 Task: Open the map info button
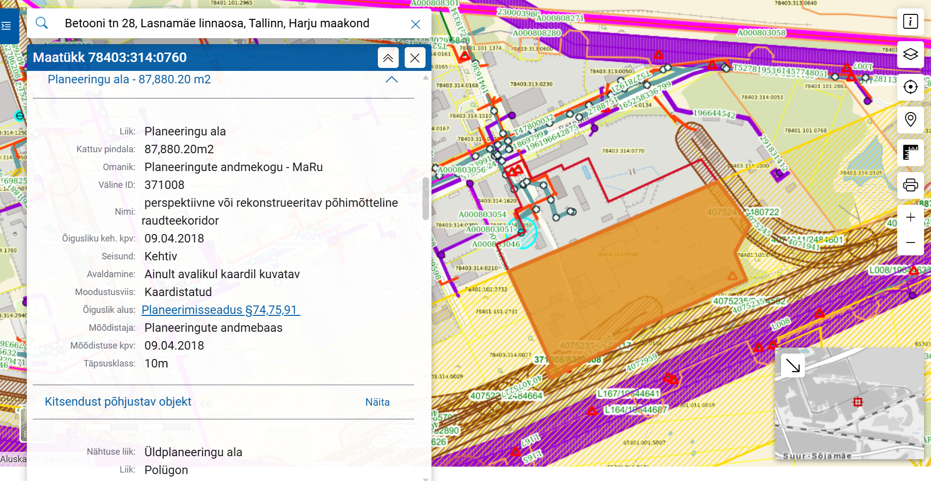(910, 22)
